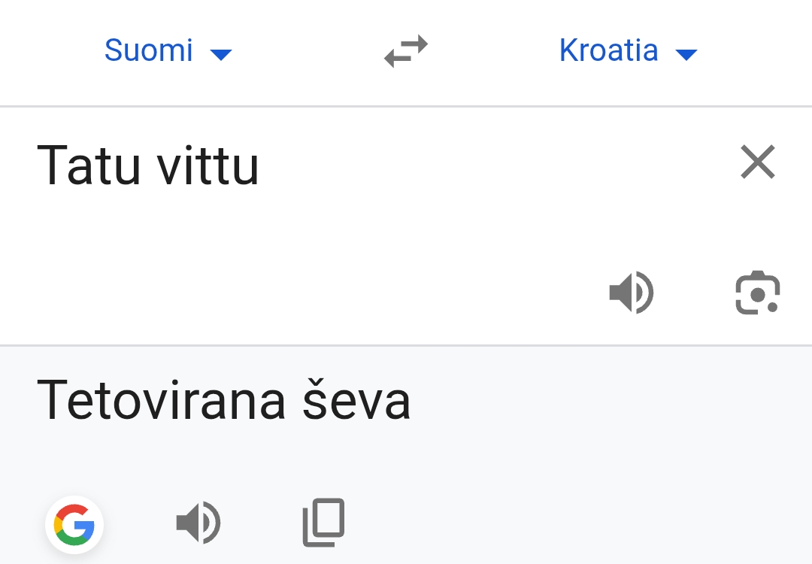
Task: Select the translated text 'Tetovirana ševa'
Action: 224,400
